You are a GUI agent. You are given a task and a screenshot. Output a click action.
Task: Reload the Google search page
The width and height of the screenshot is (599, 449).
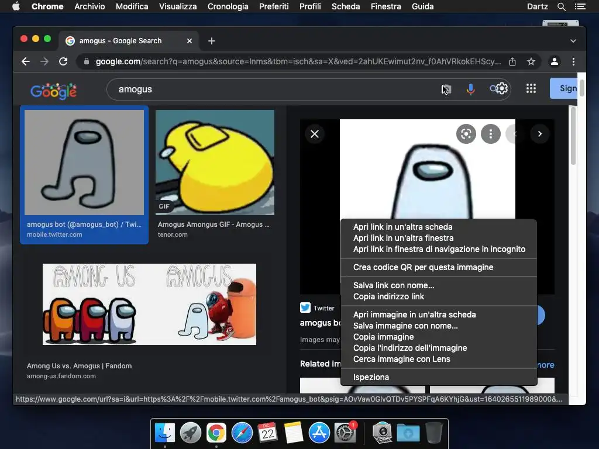point(63,61)
